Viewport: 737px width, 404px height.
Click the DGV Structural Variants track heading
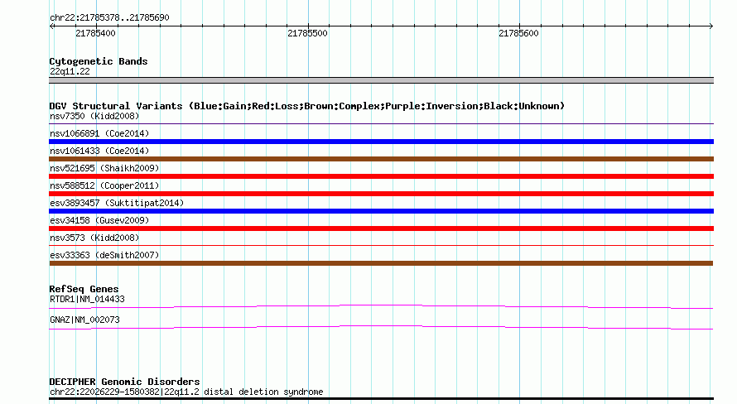[x=307, y=106]
